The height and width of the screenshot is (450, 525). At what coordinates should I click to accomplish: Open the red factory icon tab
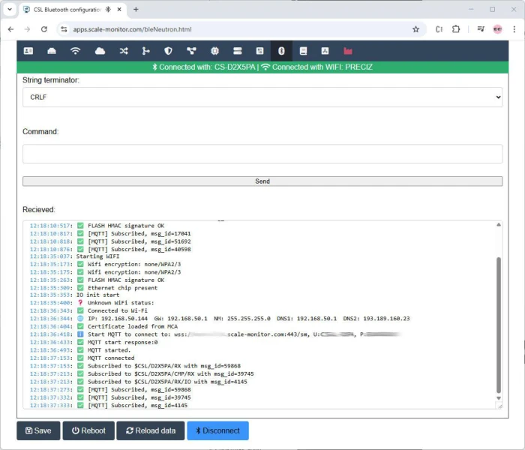coord(348,51)
